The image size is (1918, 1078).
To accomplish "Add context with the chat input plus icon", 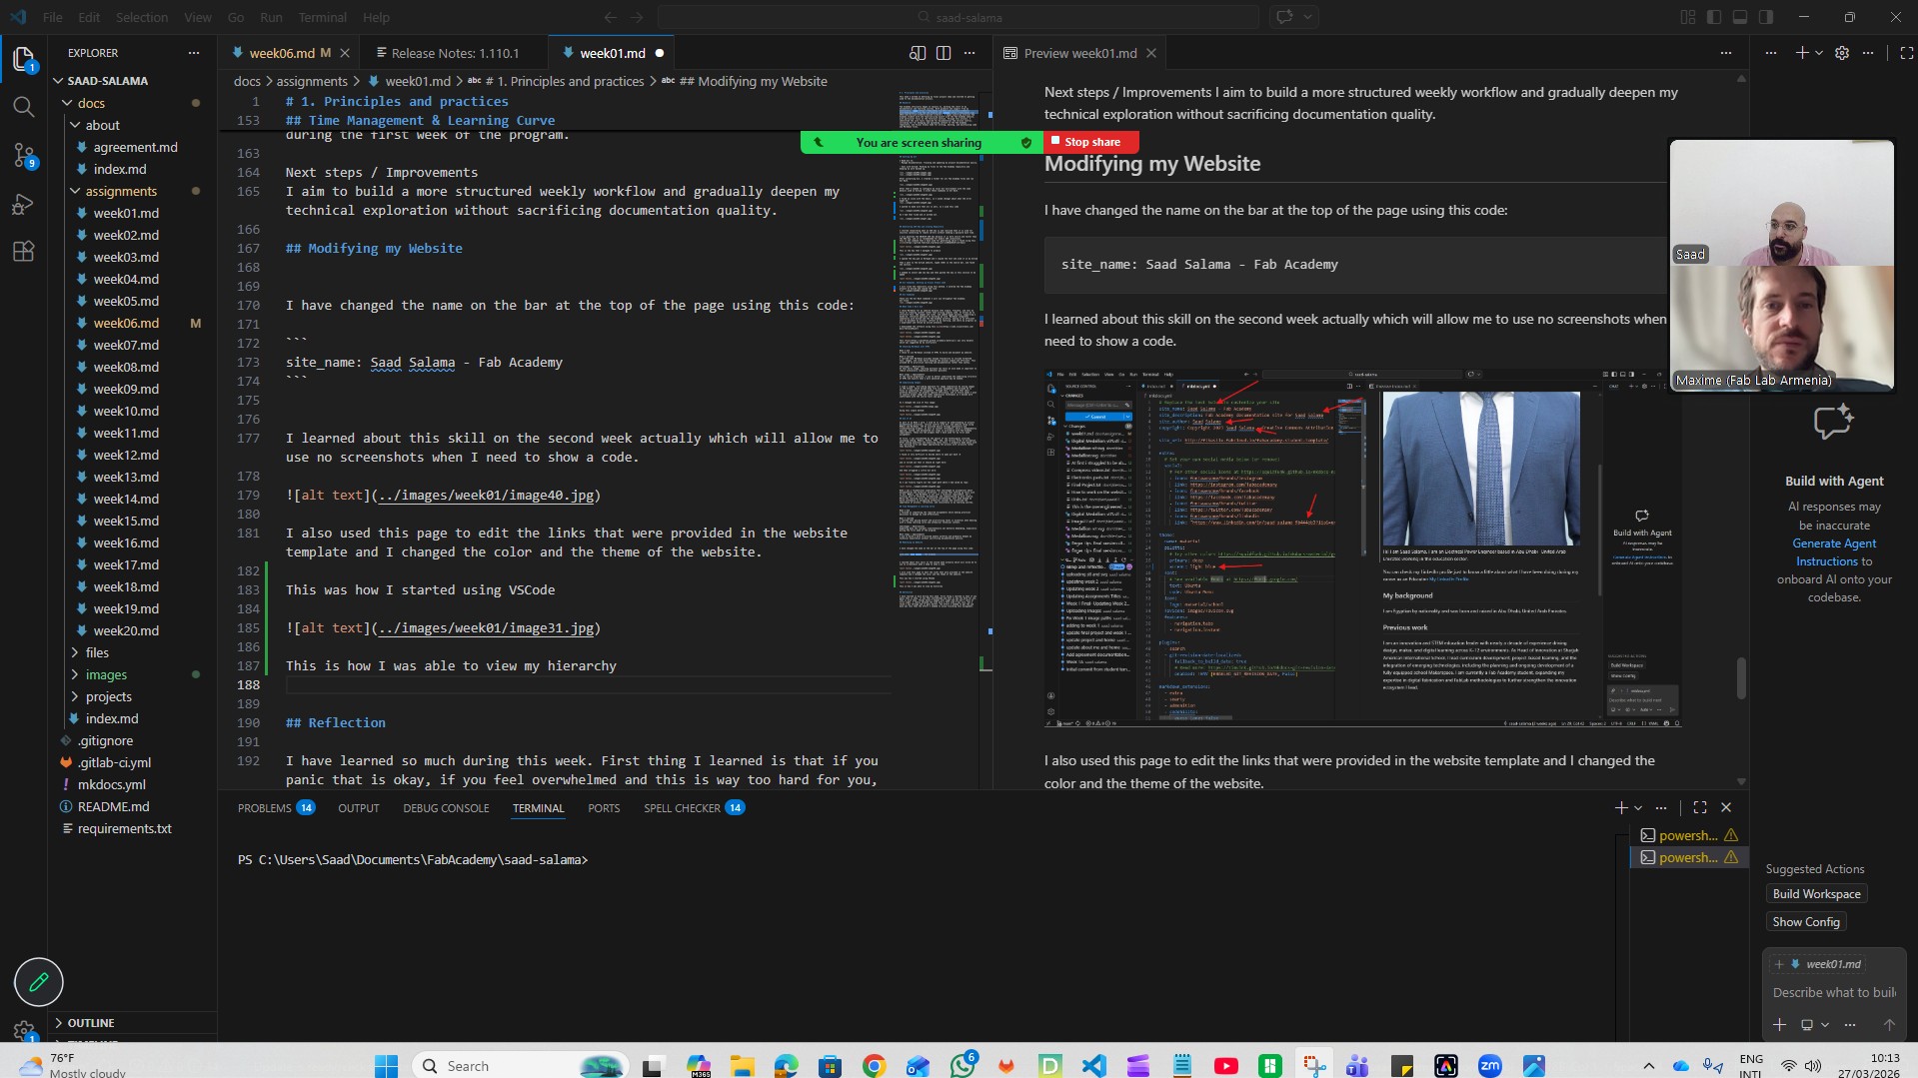I will tap(1779, 1024).
